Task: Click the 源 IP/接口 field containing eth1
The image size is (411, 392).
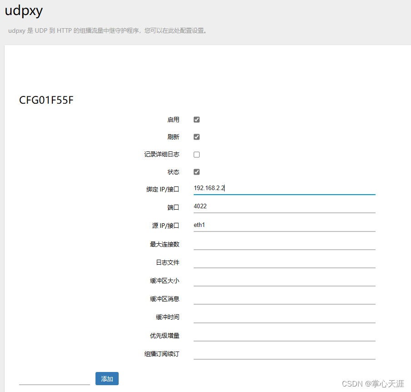Action: [x=285, y=225]
